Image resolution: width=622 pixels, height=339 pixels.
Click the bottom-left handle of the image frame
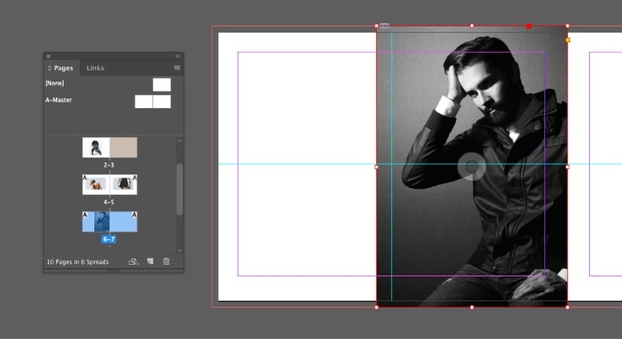(x=377, y=307)
